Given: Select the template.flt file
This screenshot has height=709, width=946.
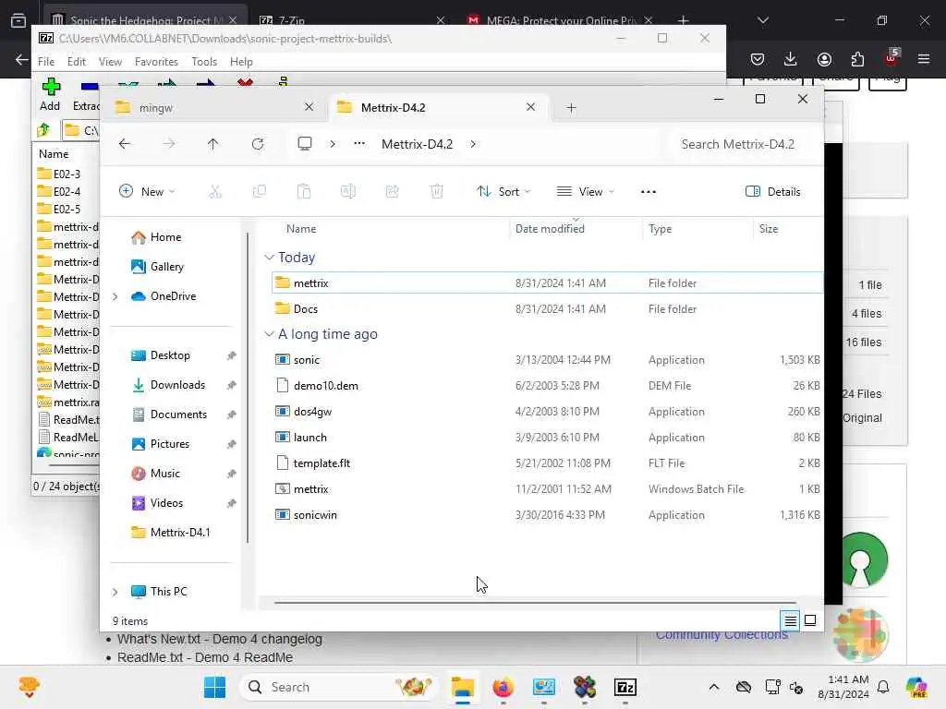Looking at the screenshot, I should pos(547,463).
